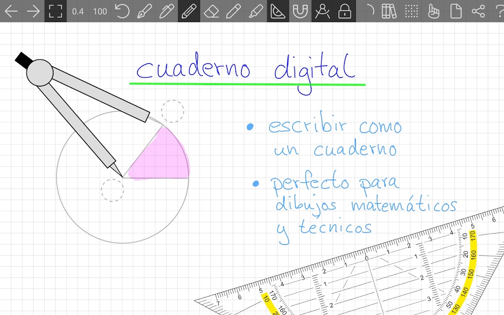Select the fountain pen tool
Screen dimensions: 504x315
pos(145,11)
